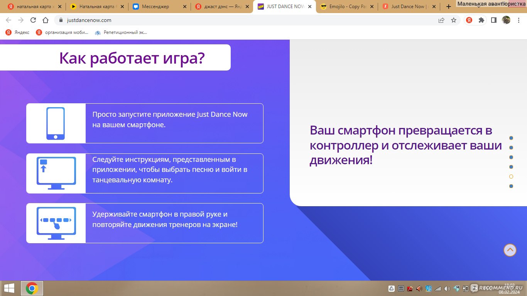This screenshot has height=296, width=527.
Task: Share this page via the share icon
Action: point(441,20)
